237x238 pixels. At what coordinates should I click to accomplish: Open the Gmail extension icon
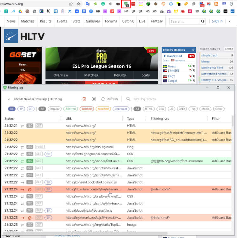tap(209, 4)
